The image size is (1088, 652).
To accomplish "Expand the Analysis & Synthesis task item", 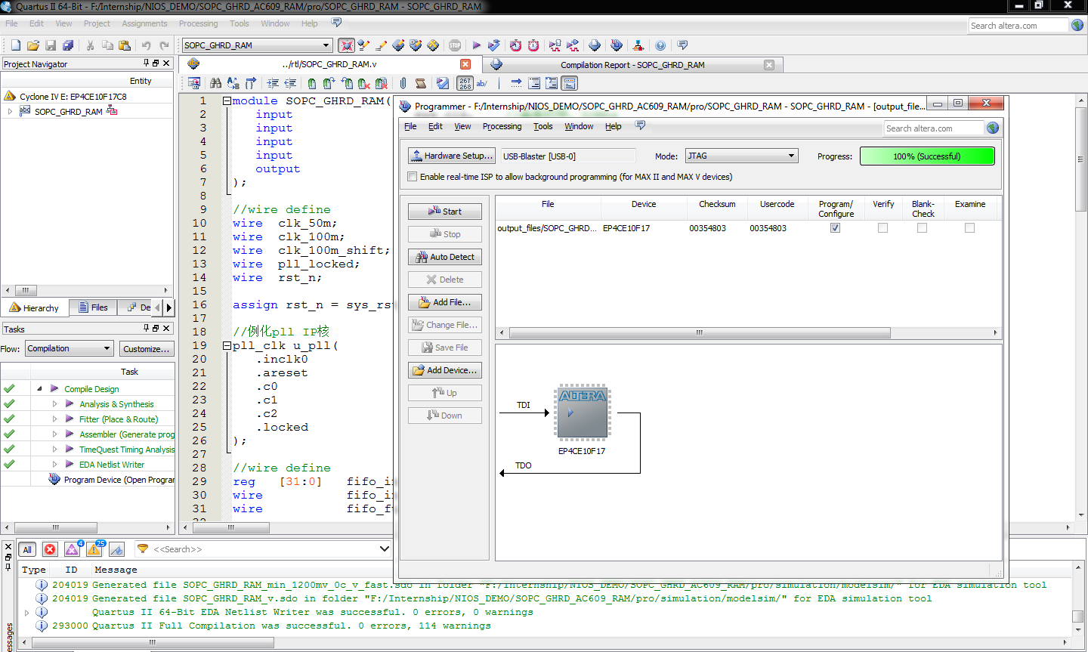I will pyautogui.click(x=54, y=403).
